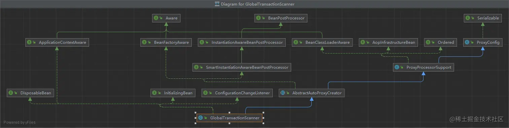Viewport: 509px width, 128px height.
Task: Click the lock icon on Serializable node
Action: point(473,18)
